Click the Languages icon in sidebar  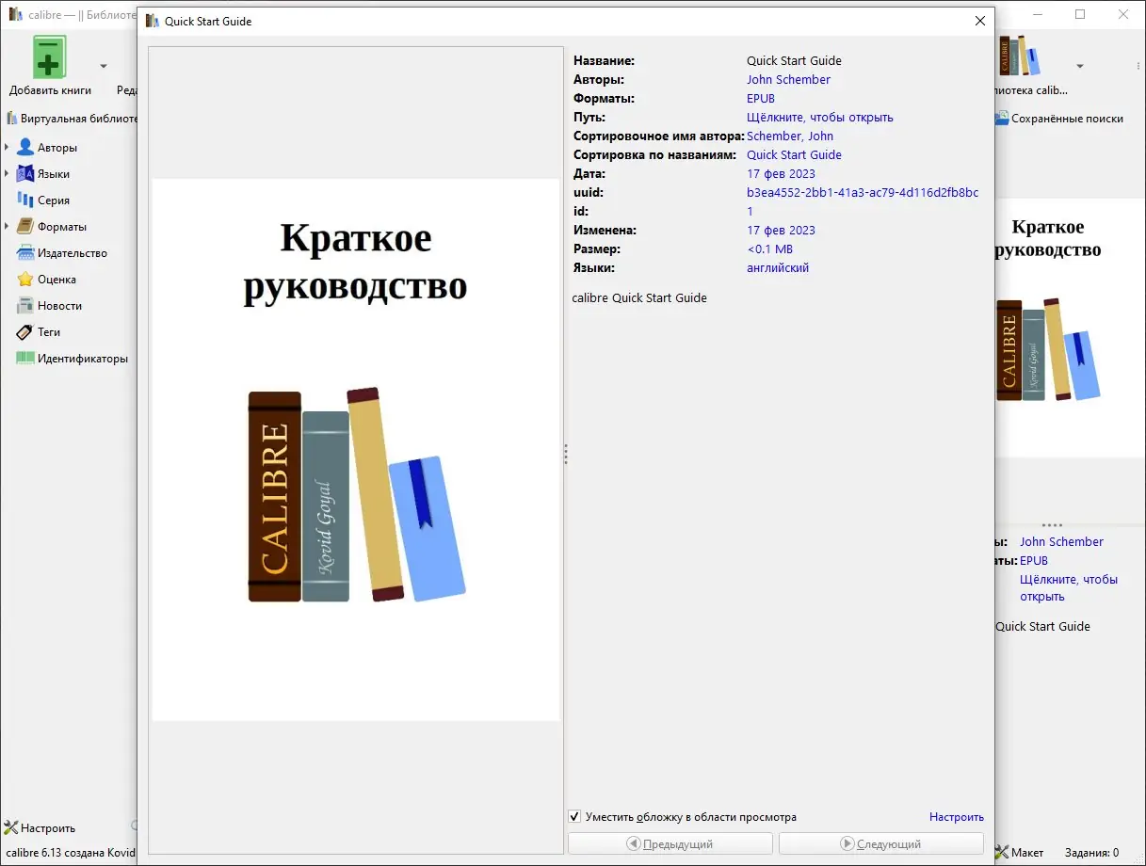[25, 174]
